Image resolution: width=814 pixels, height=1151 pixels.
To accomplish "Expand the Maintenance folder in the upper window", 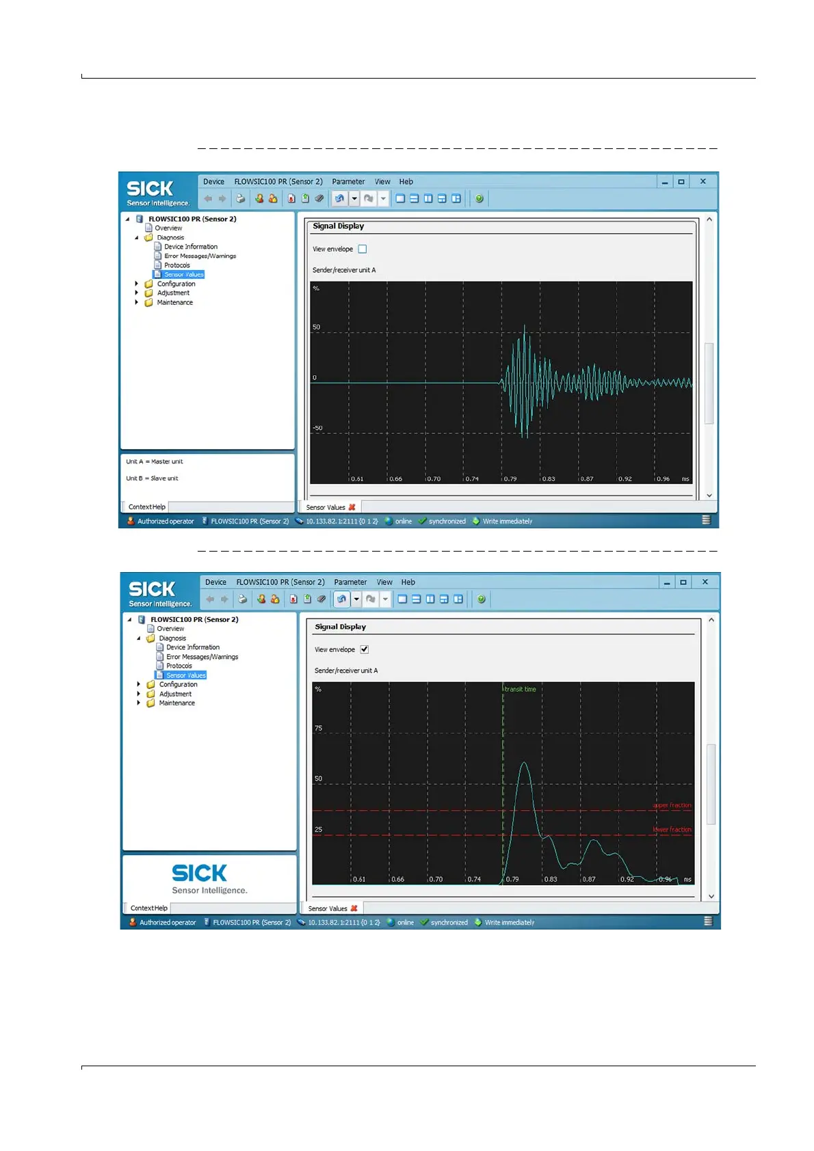I will coord(137,302).
